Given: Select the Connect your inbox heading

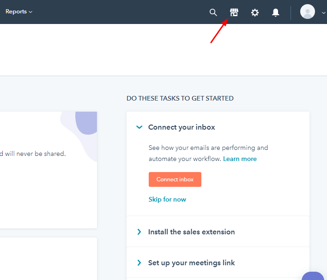Looking at the screenshot, I should click(182, 127).
